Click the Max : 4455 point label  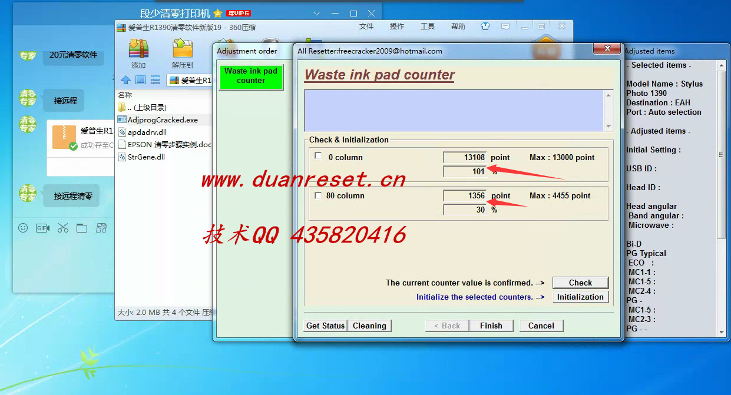pyautogui.click(x=560, y=195)
